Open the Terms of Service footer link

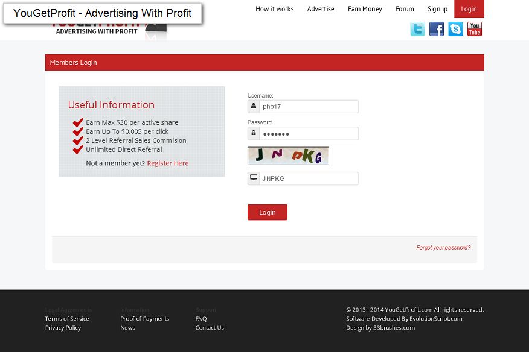click(67, 319)
